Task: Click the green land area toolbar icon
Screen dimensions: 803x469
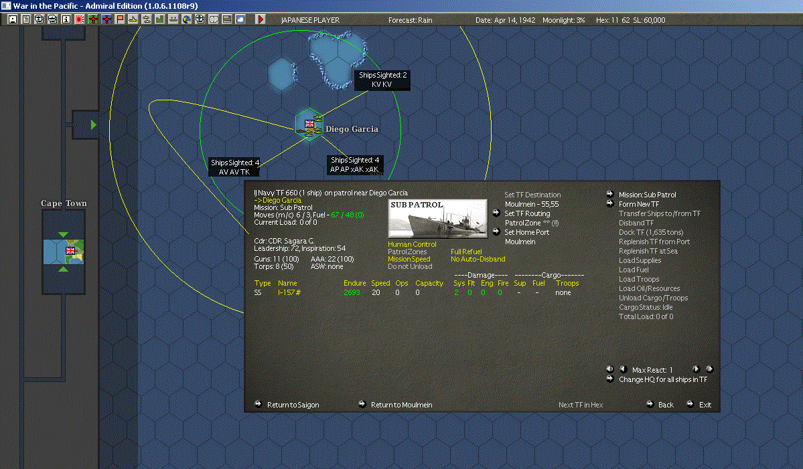Action: 160,19
